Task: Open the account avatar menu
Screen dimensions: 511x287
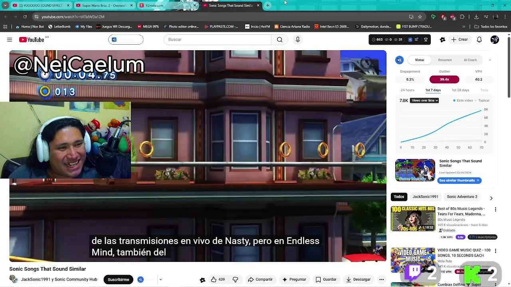Action: tap(495, 39)
